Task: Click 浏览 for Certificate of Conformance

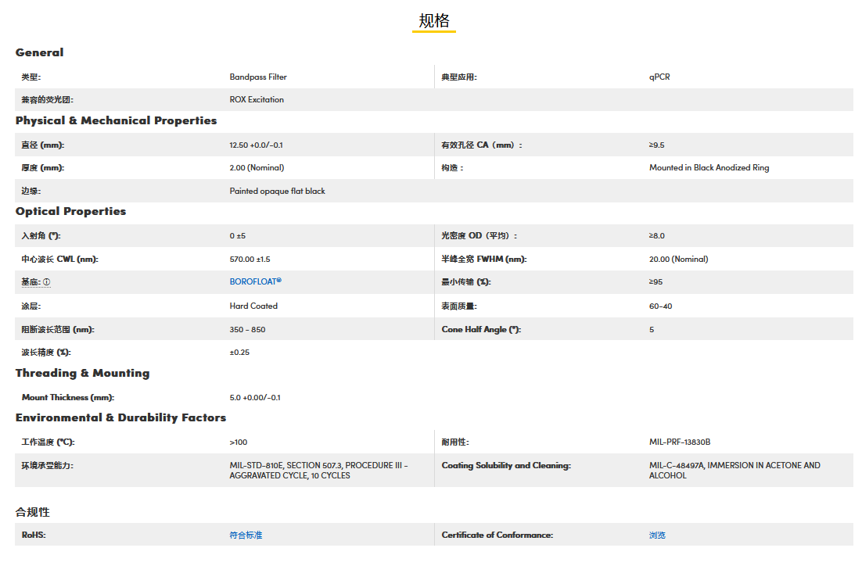Action: coord(657,535)
